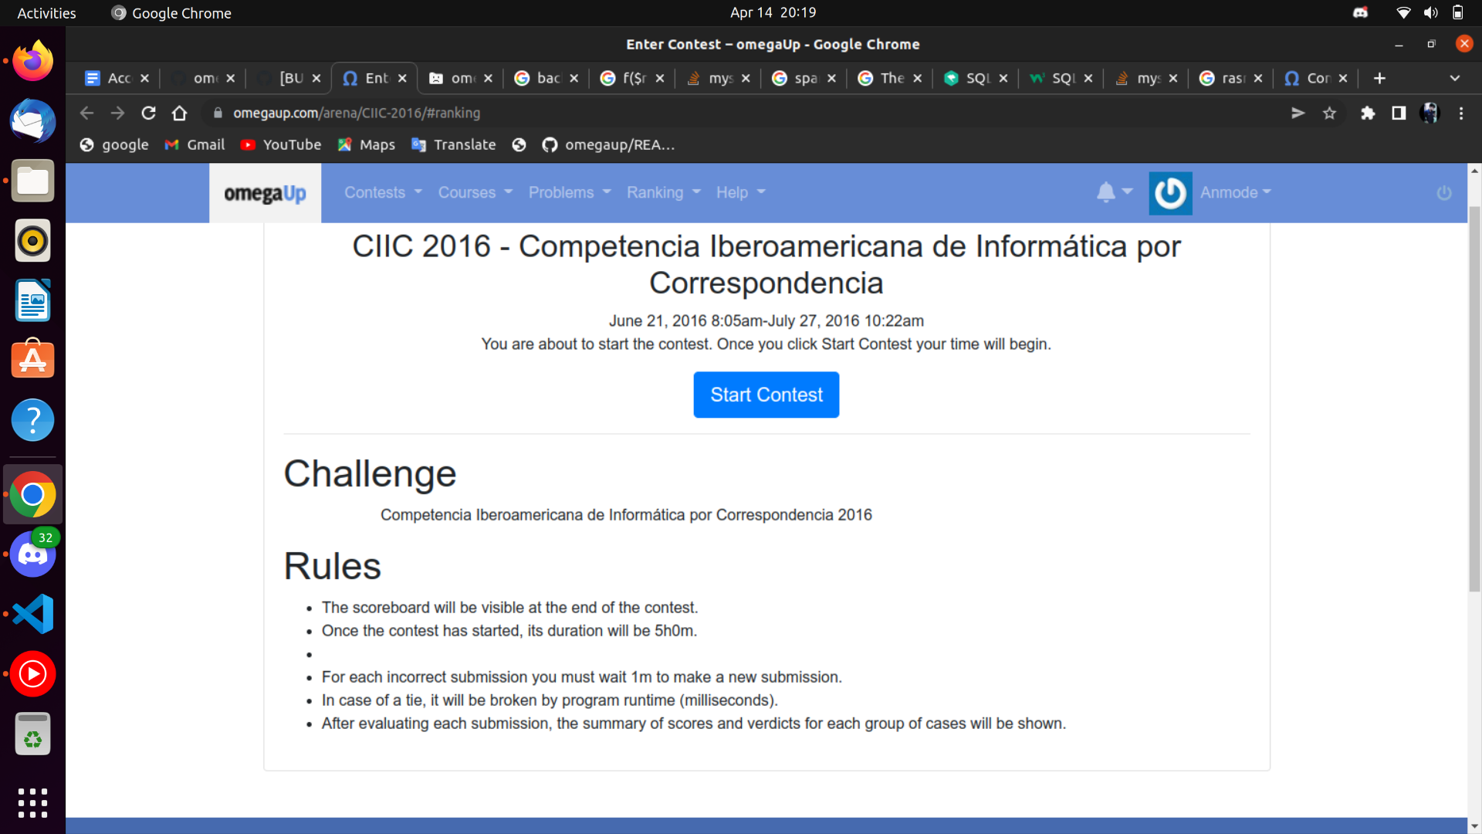1482x834 pixels.
Task: Click the notifications bell icon
Action: (1106, 192)
